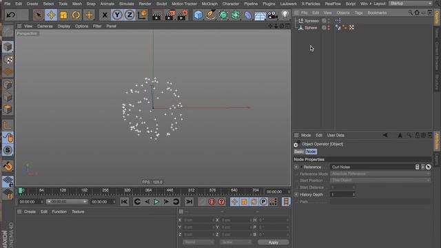Image resolution: width=441 pixels, height=248 pixels.
Task: Click the timeline preview range slider
Action: pyautogui.click(x=67, y=202)
